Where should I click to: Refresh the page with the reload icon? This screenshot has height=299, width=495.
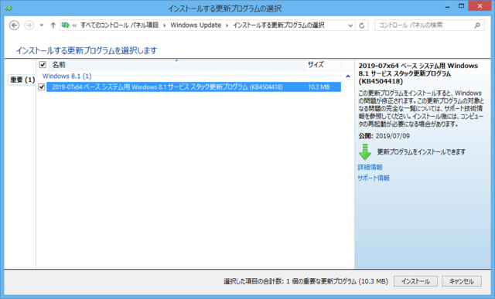pos(362,25)
